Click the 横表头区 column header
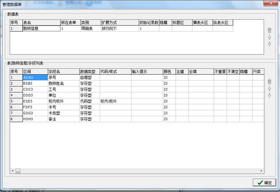The image size is (280, 192). pos(202,22)
